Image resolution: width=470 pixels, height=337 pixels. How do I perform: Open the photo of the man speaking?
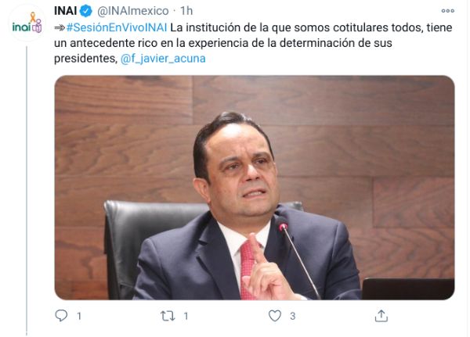pyautogui.click(x=255, y=188)
